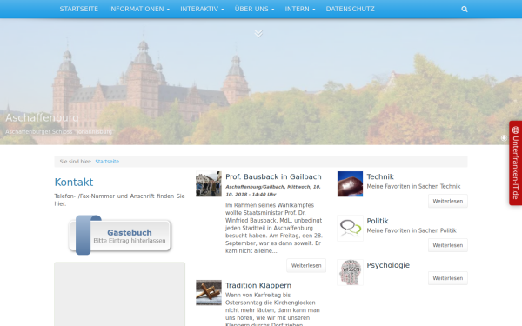The height and width of the screenshot is (326, 522).
Task: Click the 'Aschaffenburger Schloss Johannisburg' subtitle
Action: [x=59, y=132]
